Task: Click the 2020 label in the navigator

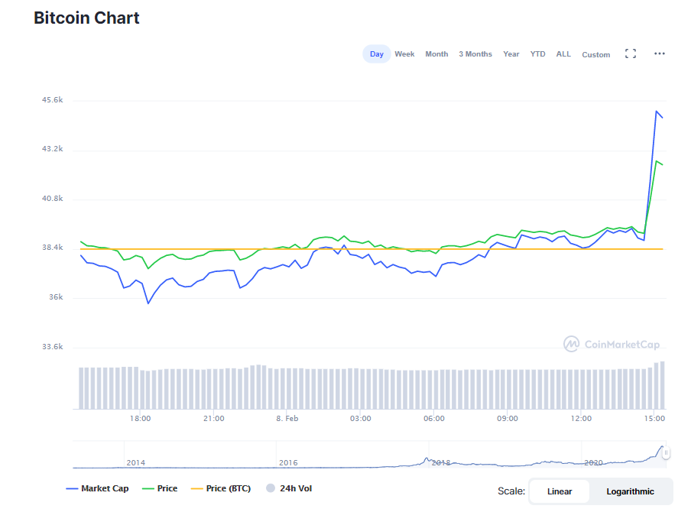Action: click(x=593, y=462)
